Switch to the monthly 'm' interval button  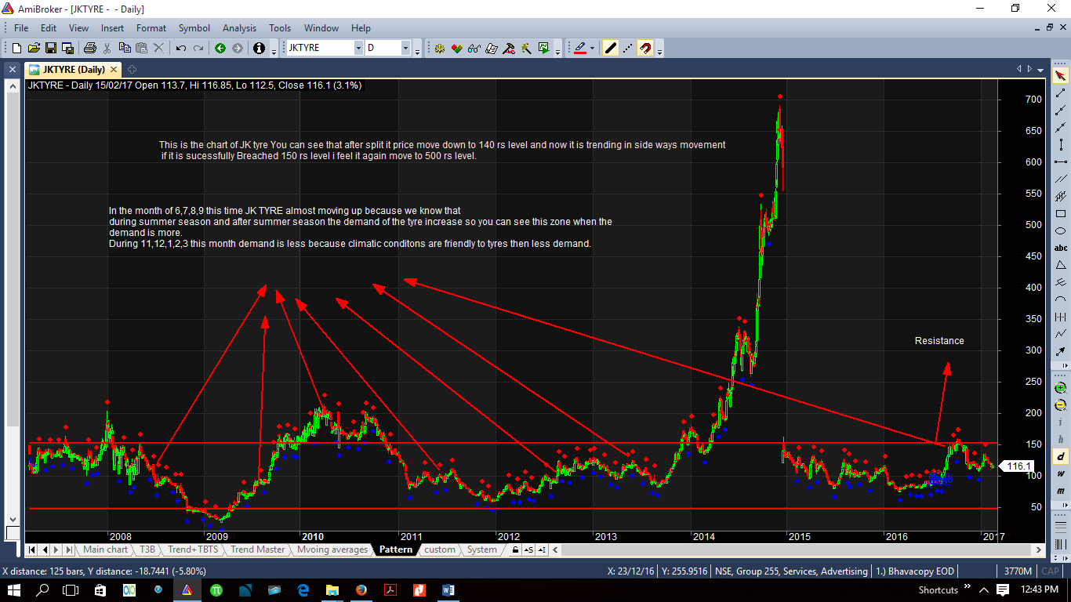click(1060, 491)
